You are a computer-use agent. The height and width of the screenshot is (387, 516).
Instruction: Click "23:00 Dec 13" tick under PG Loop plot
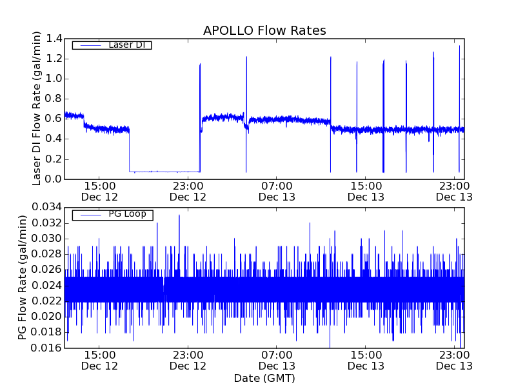pos(454,361)
